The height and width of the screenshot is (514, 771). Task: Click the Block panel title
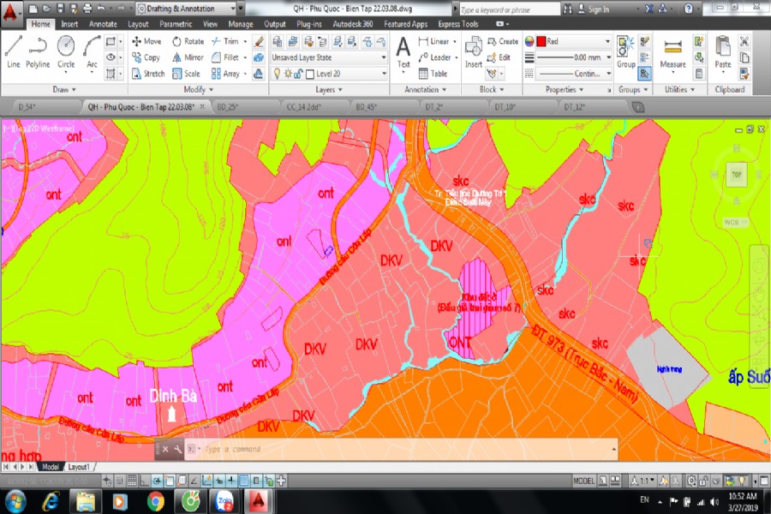point(492,89)
